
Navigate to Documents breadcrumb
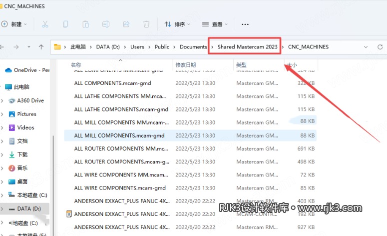coord(193,46)
